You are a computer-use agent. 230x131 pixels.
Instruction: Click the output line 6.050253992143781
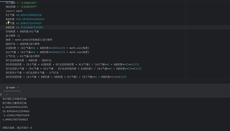[15, 107]
